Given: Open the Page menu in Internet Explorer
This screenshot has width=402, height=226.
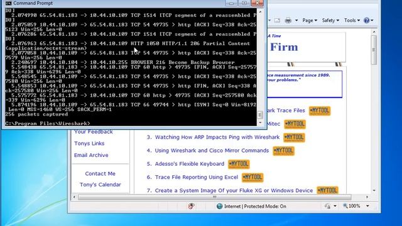Looking at the screenshot, I should [310, 20].
